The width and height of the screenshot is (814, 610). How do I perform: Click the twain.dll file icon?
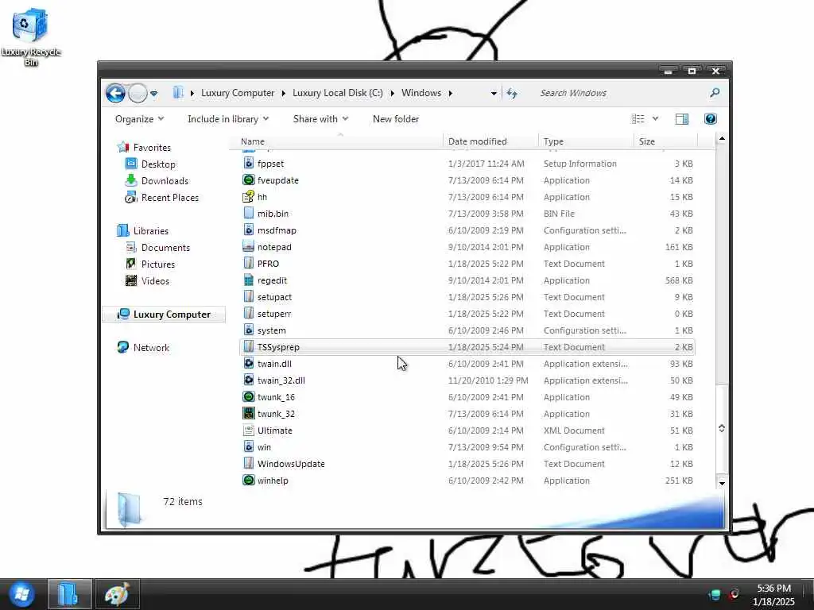pyautogui.click(x=249, y=364)
